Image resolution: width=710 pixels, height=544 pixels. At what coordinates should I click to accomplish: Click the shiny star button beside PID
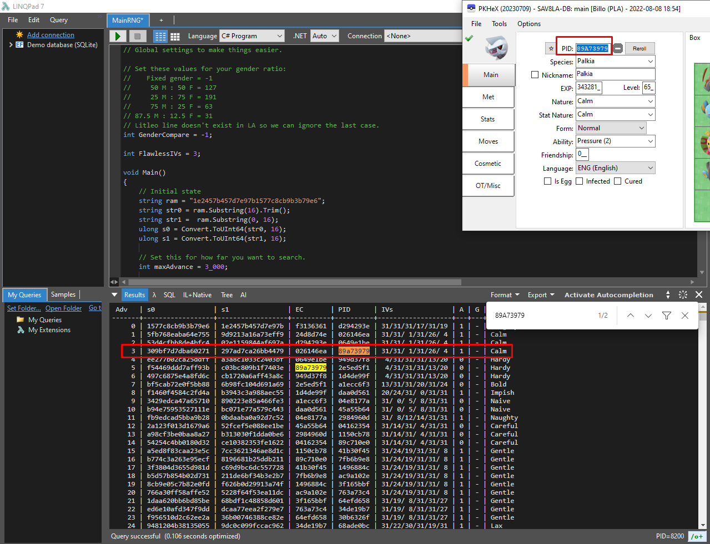click(x=551, y=48)
